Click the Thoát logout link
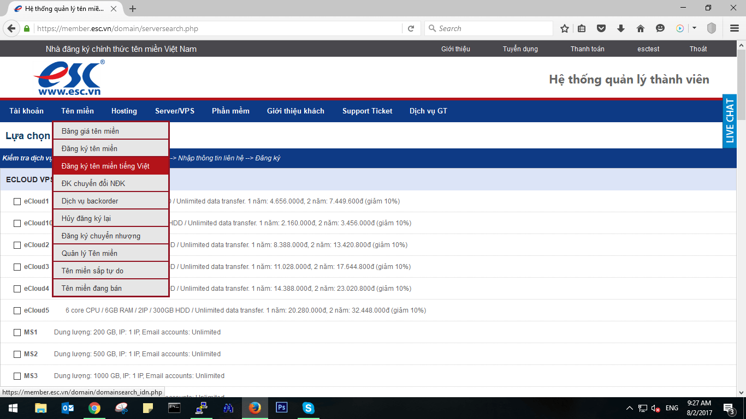Screen dimensions: 746x419 click(x=698, y=49)
